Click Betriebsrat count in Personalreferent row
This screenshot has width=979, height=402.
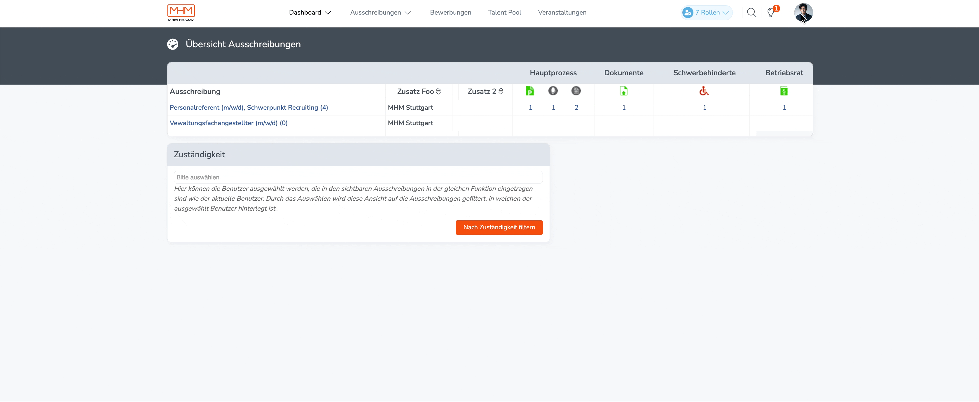784,108
